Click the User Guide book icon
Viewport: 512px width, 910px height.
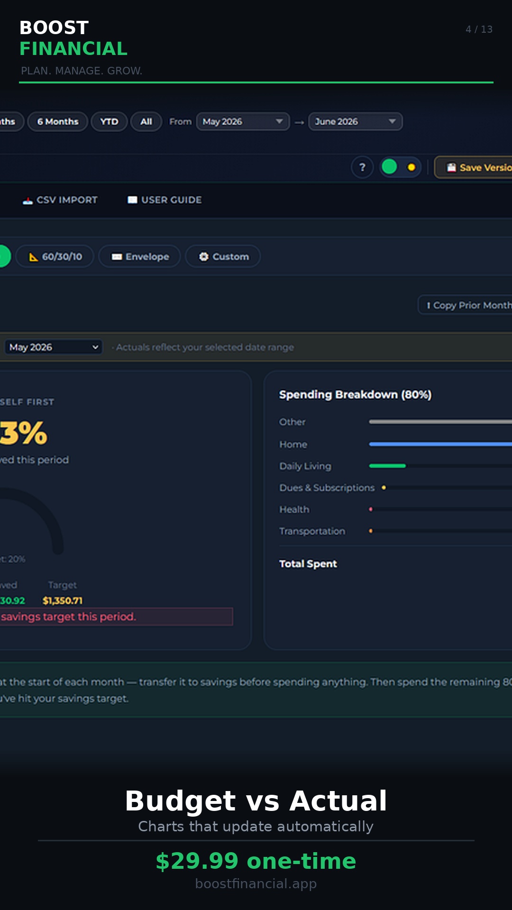pyautogui.click(x=132, y=200)
